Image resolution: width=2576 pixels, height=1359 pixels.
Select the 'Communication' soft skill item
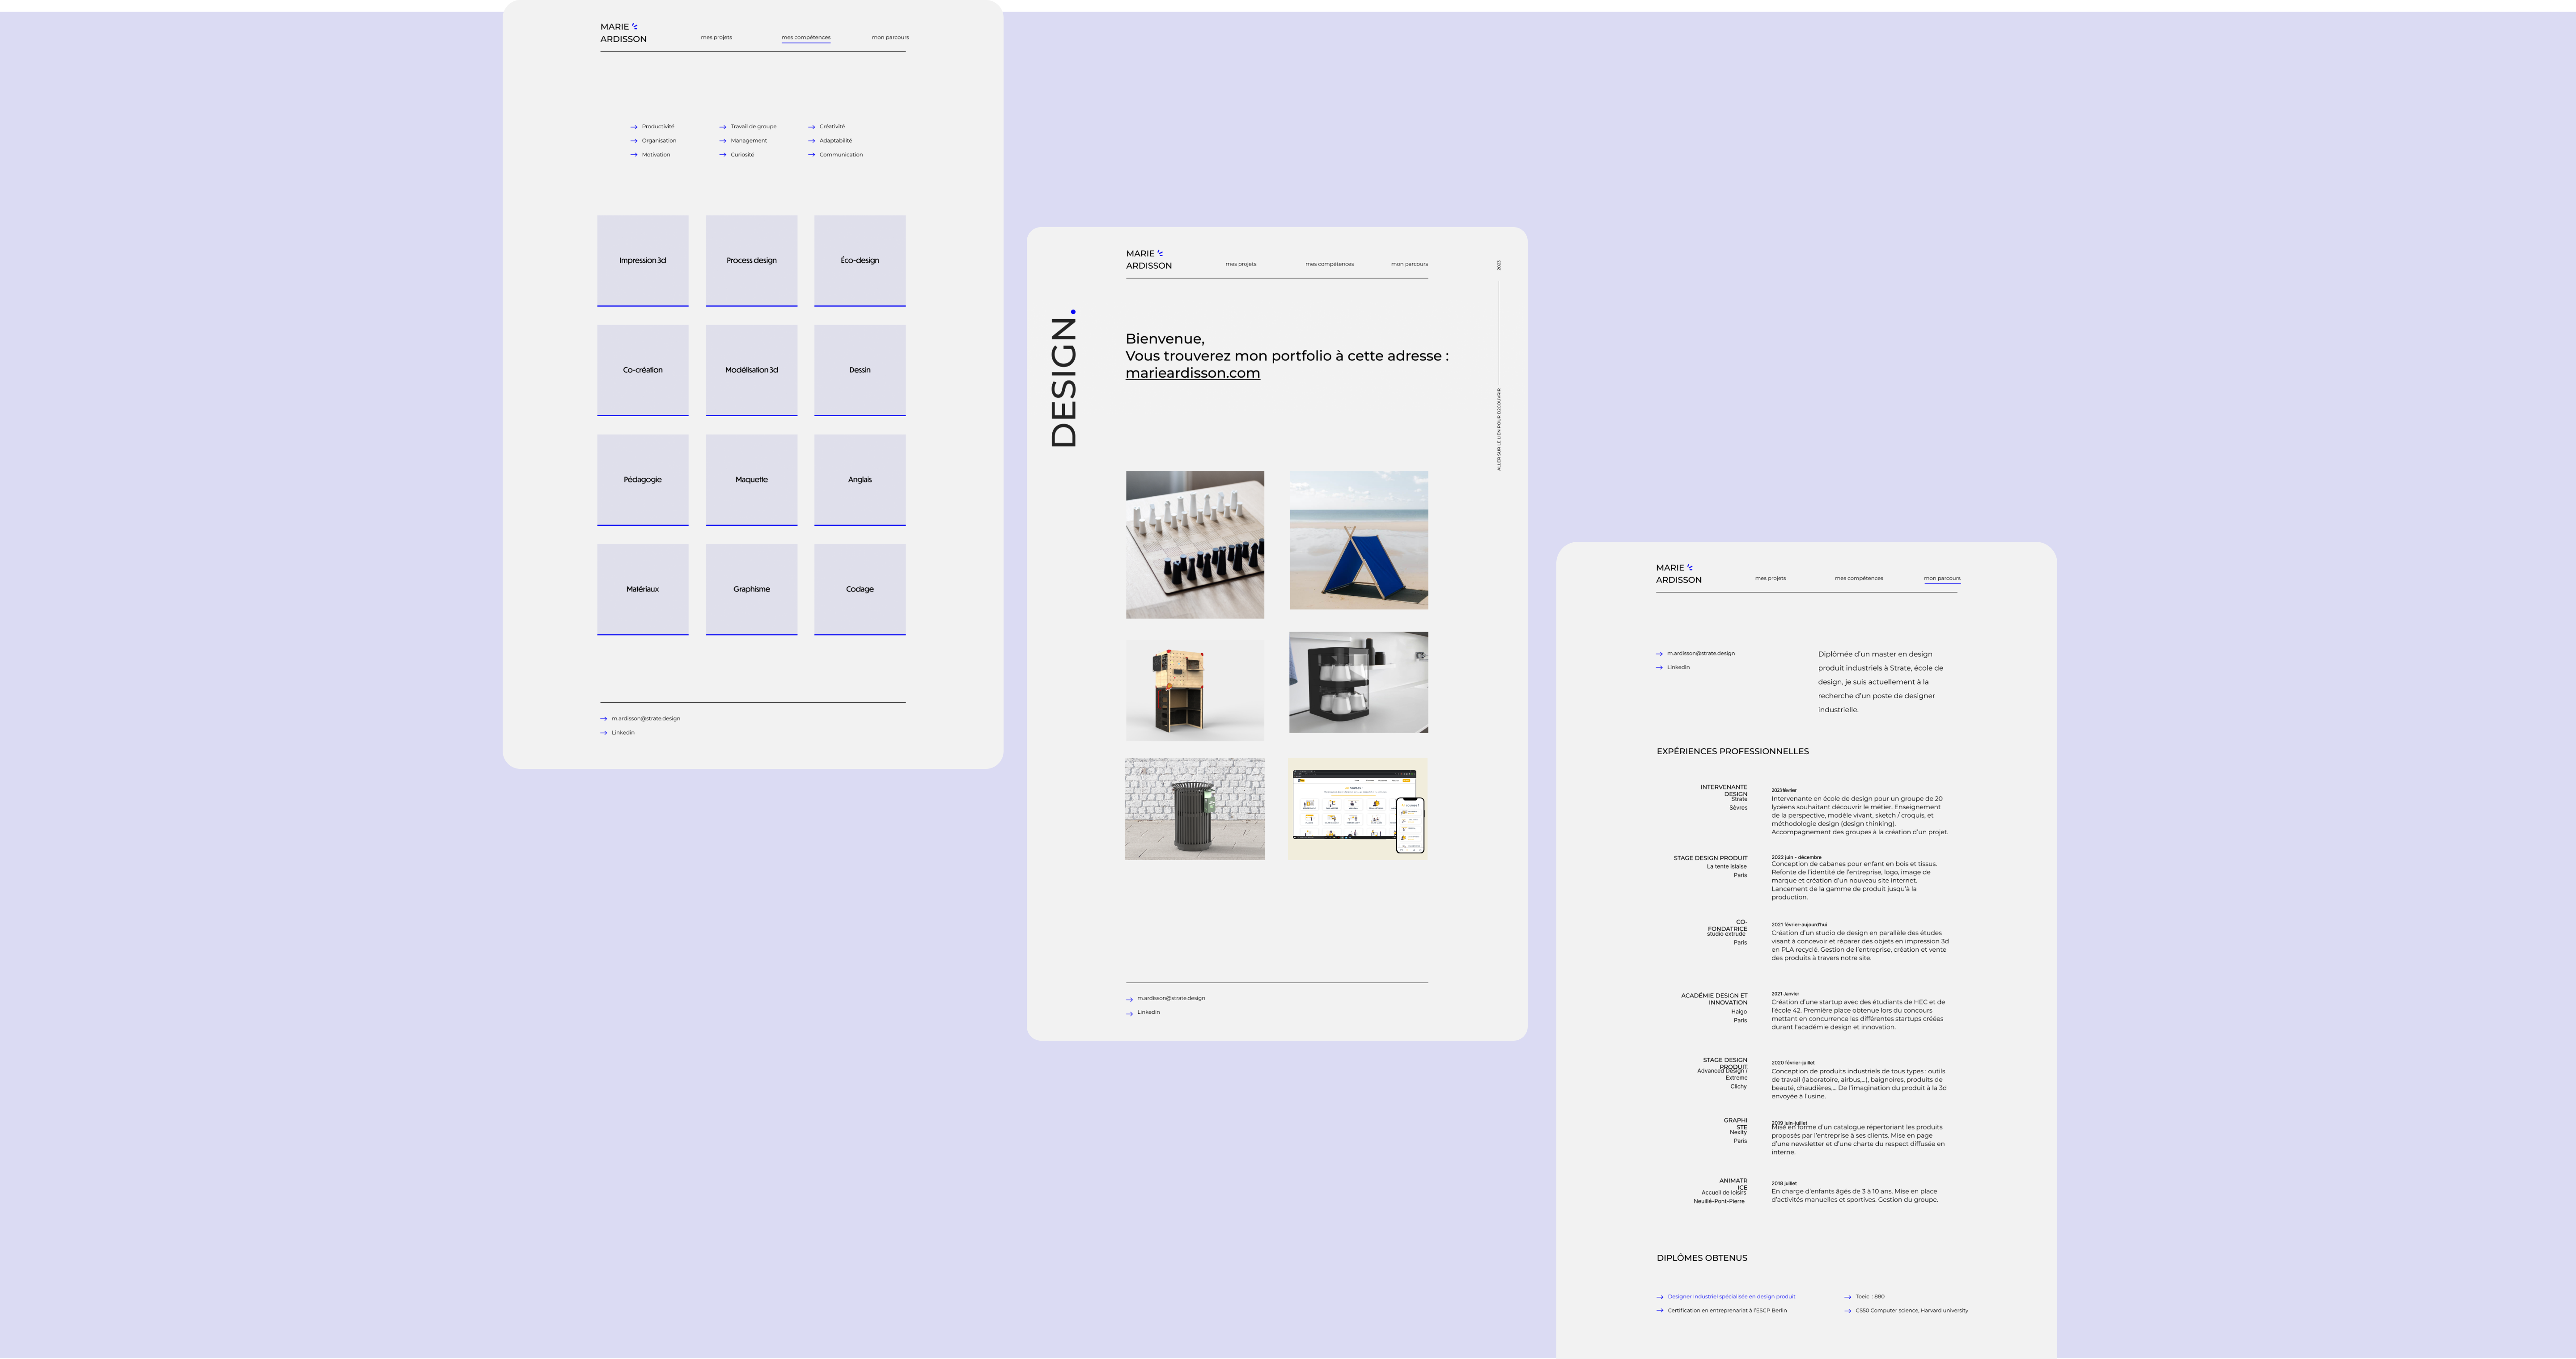tap(835, 155)
